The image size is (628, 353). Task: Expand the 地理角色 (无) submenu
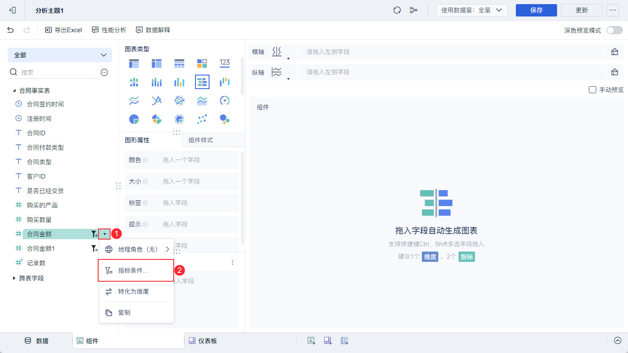(136, 249)
